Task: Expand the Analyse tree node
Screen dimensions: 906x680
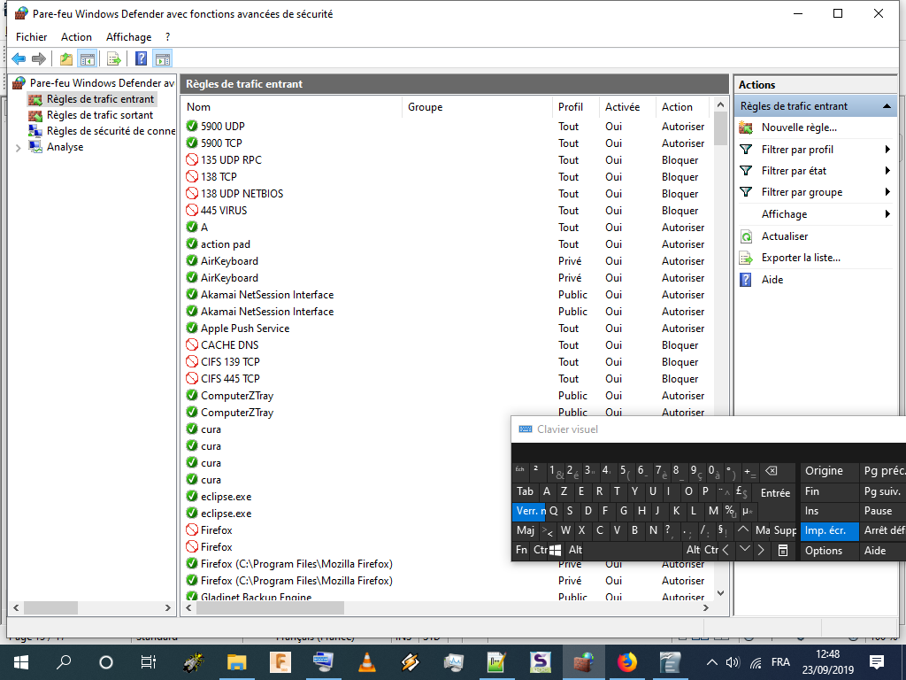Action: click(18, 148)
